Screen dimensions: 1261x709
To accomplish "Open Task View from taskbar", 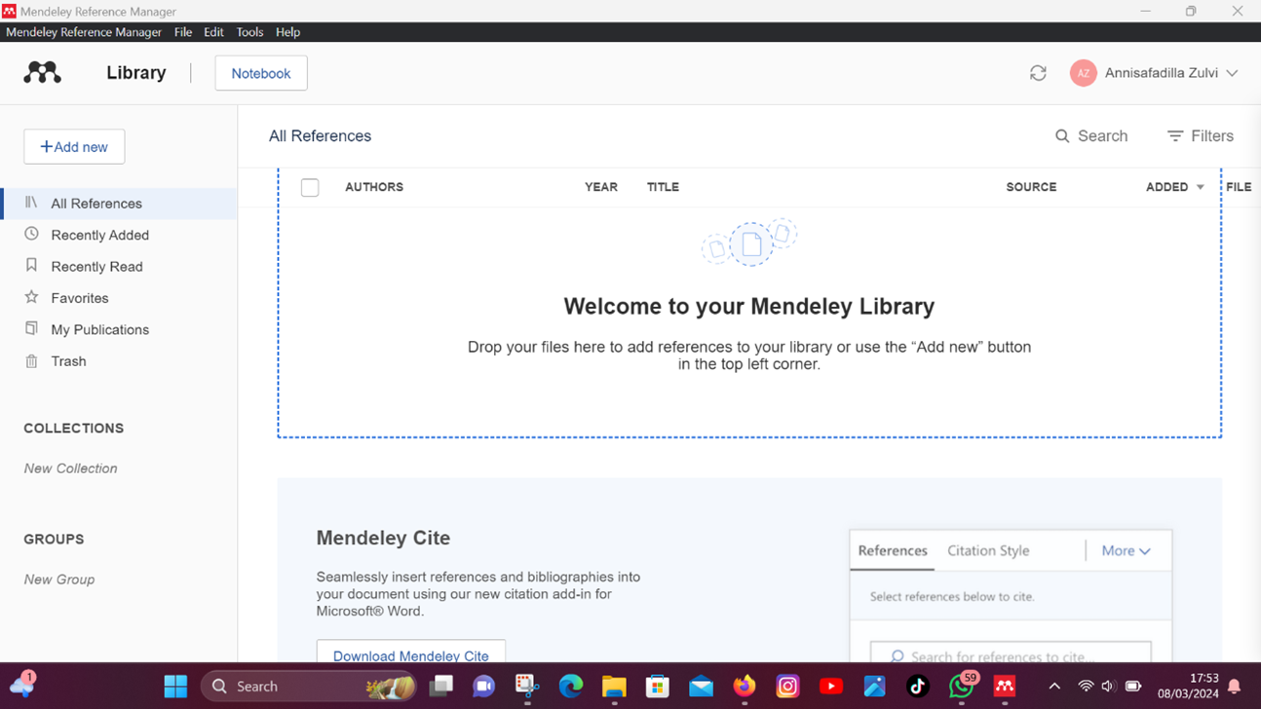I will click(x=441, y=687).
